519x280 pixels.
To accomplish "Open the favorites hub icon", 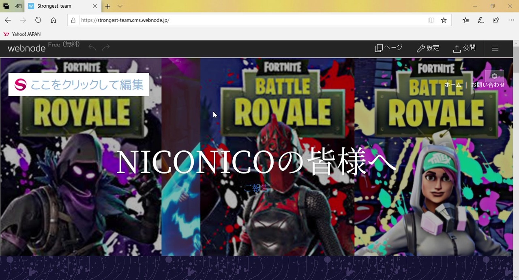I will tap(466, 20).
